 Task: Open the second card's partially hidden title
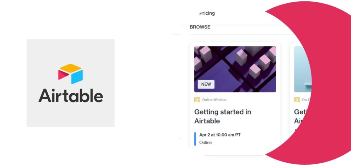click(x=301, y=116)
